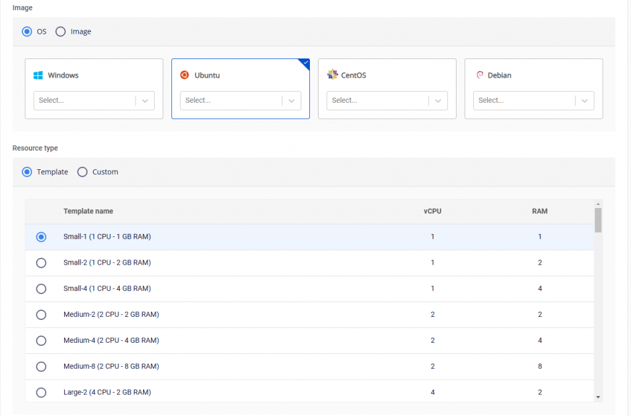Screen dimensions: 631x416
Task: Click the template list scrollbar thumb
Action: coord(598,220)
